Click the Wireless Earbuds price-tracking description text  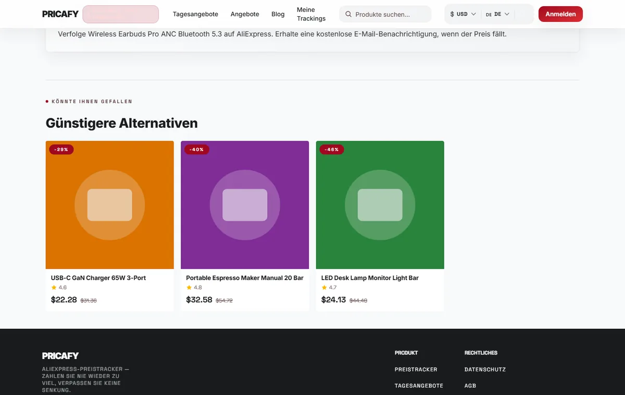282,34
